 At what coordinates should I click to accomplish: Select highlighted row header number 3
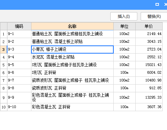4,50
